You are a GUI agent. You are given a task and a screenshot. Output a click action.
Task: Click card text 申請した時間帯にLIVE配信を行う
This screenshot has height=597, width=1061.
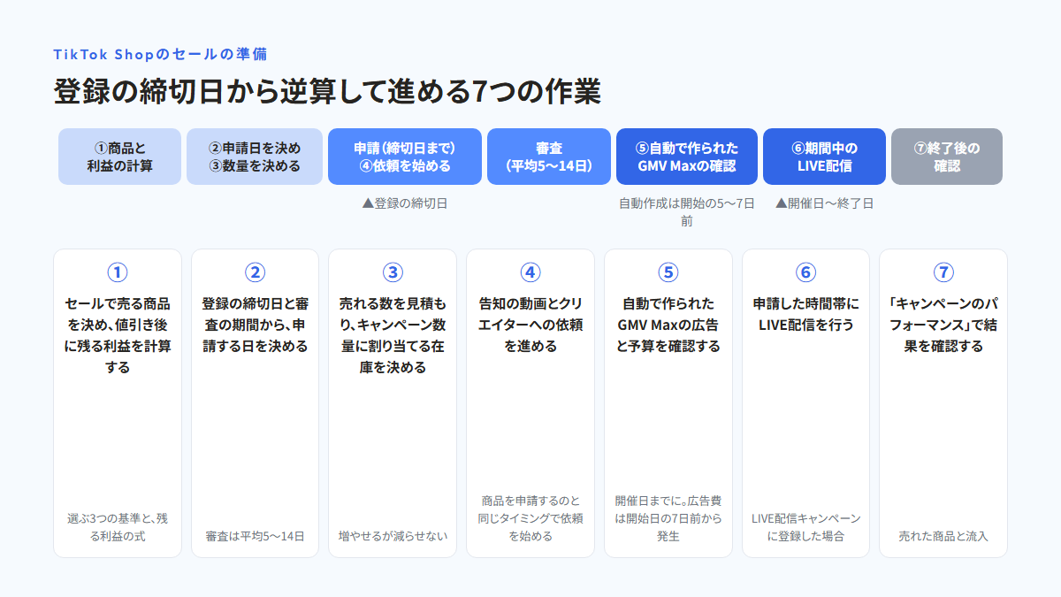pyautogui.click(x=805, y=314)
